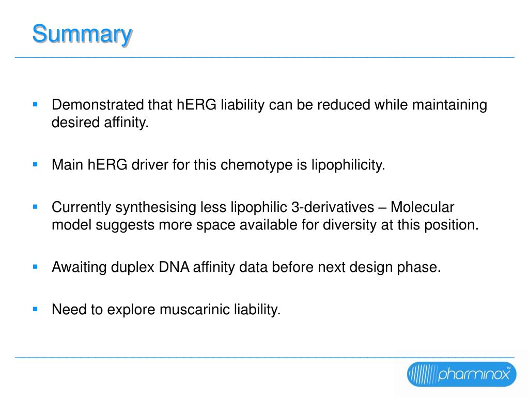Viewport: 529px width, 397px height.
Task: Click the 'Awaiting duplex DNA affinity' sentence
Action: [246, 267]
